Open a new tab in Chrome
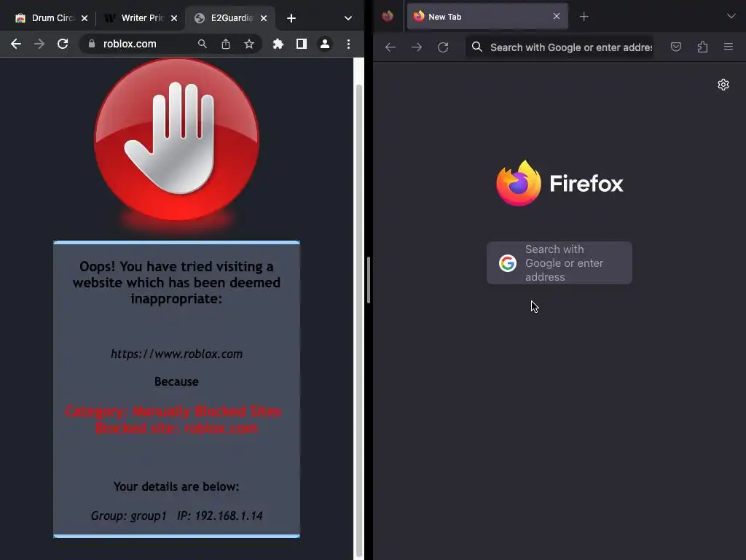Viewport: 746px width, 560px height. coord(291,18)
